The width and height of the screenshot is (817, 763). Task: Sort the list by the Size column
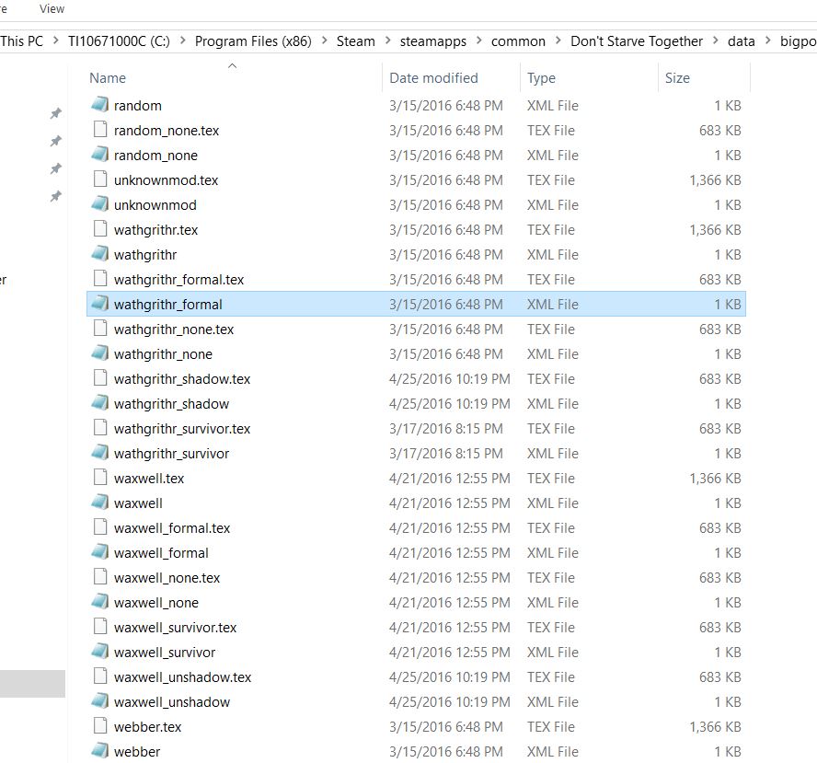pos(677,78)
